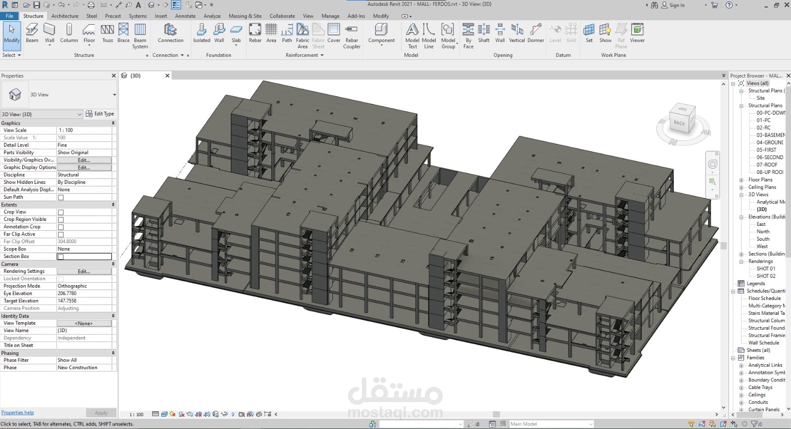Click the Set work plane tool

point(589,34)
